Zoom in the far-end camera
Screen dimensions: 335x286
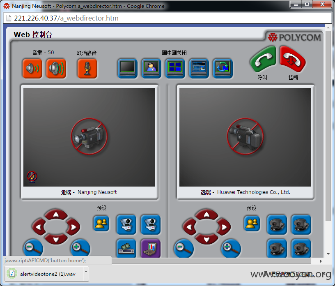pyautogui.click(x=231, y=249)
